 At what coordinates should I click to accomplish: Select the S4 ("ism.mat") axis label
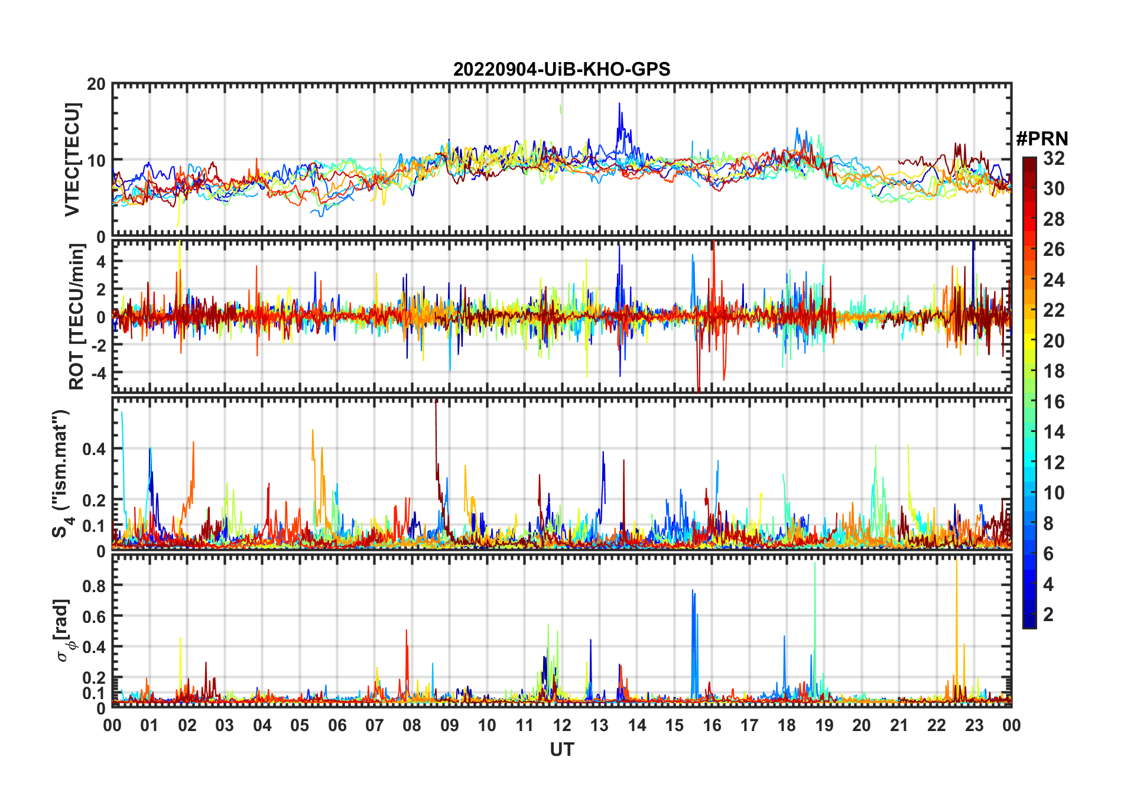pyautogui.click(x=61, y=474)
